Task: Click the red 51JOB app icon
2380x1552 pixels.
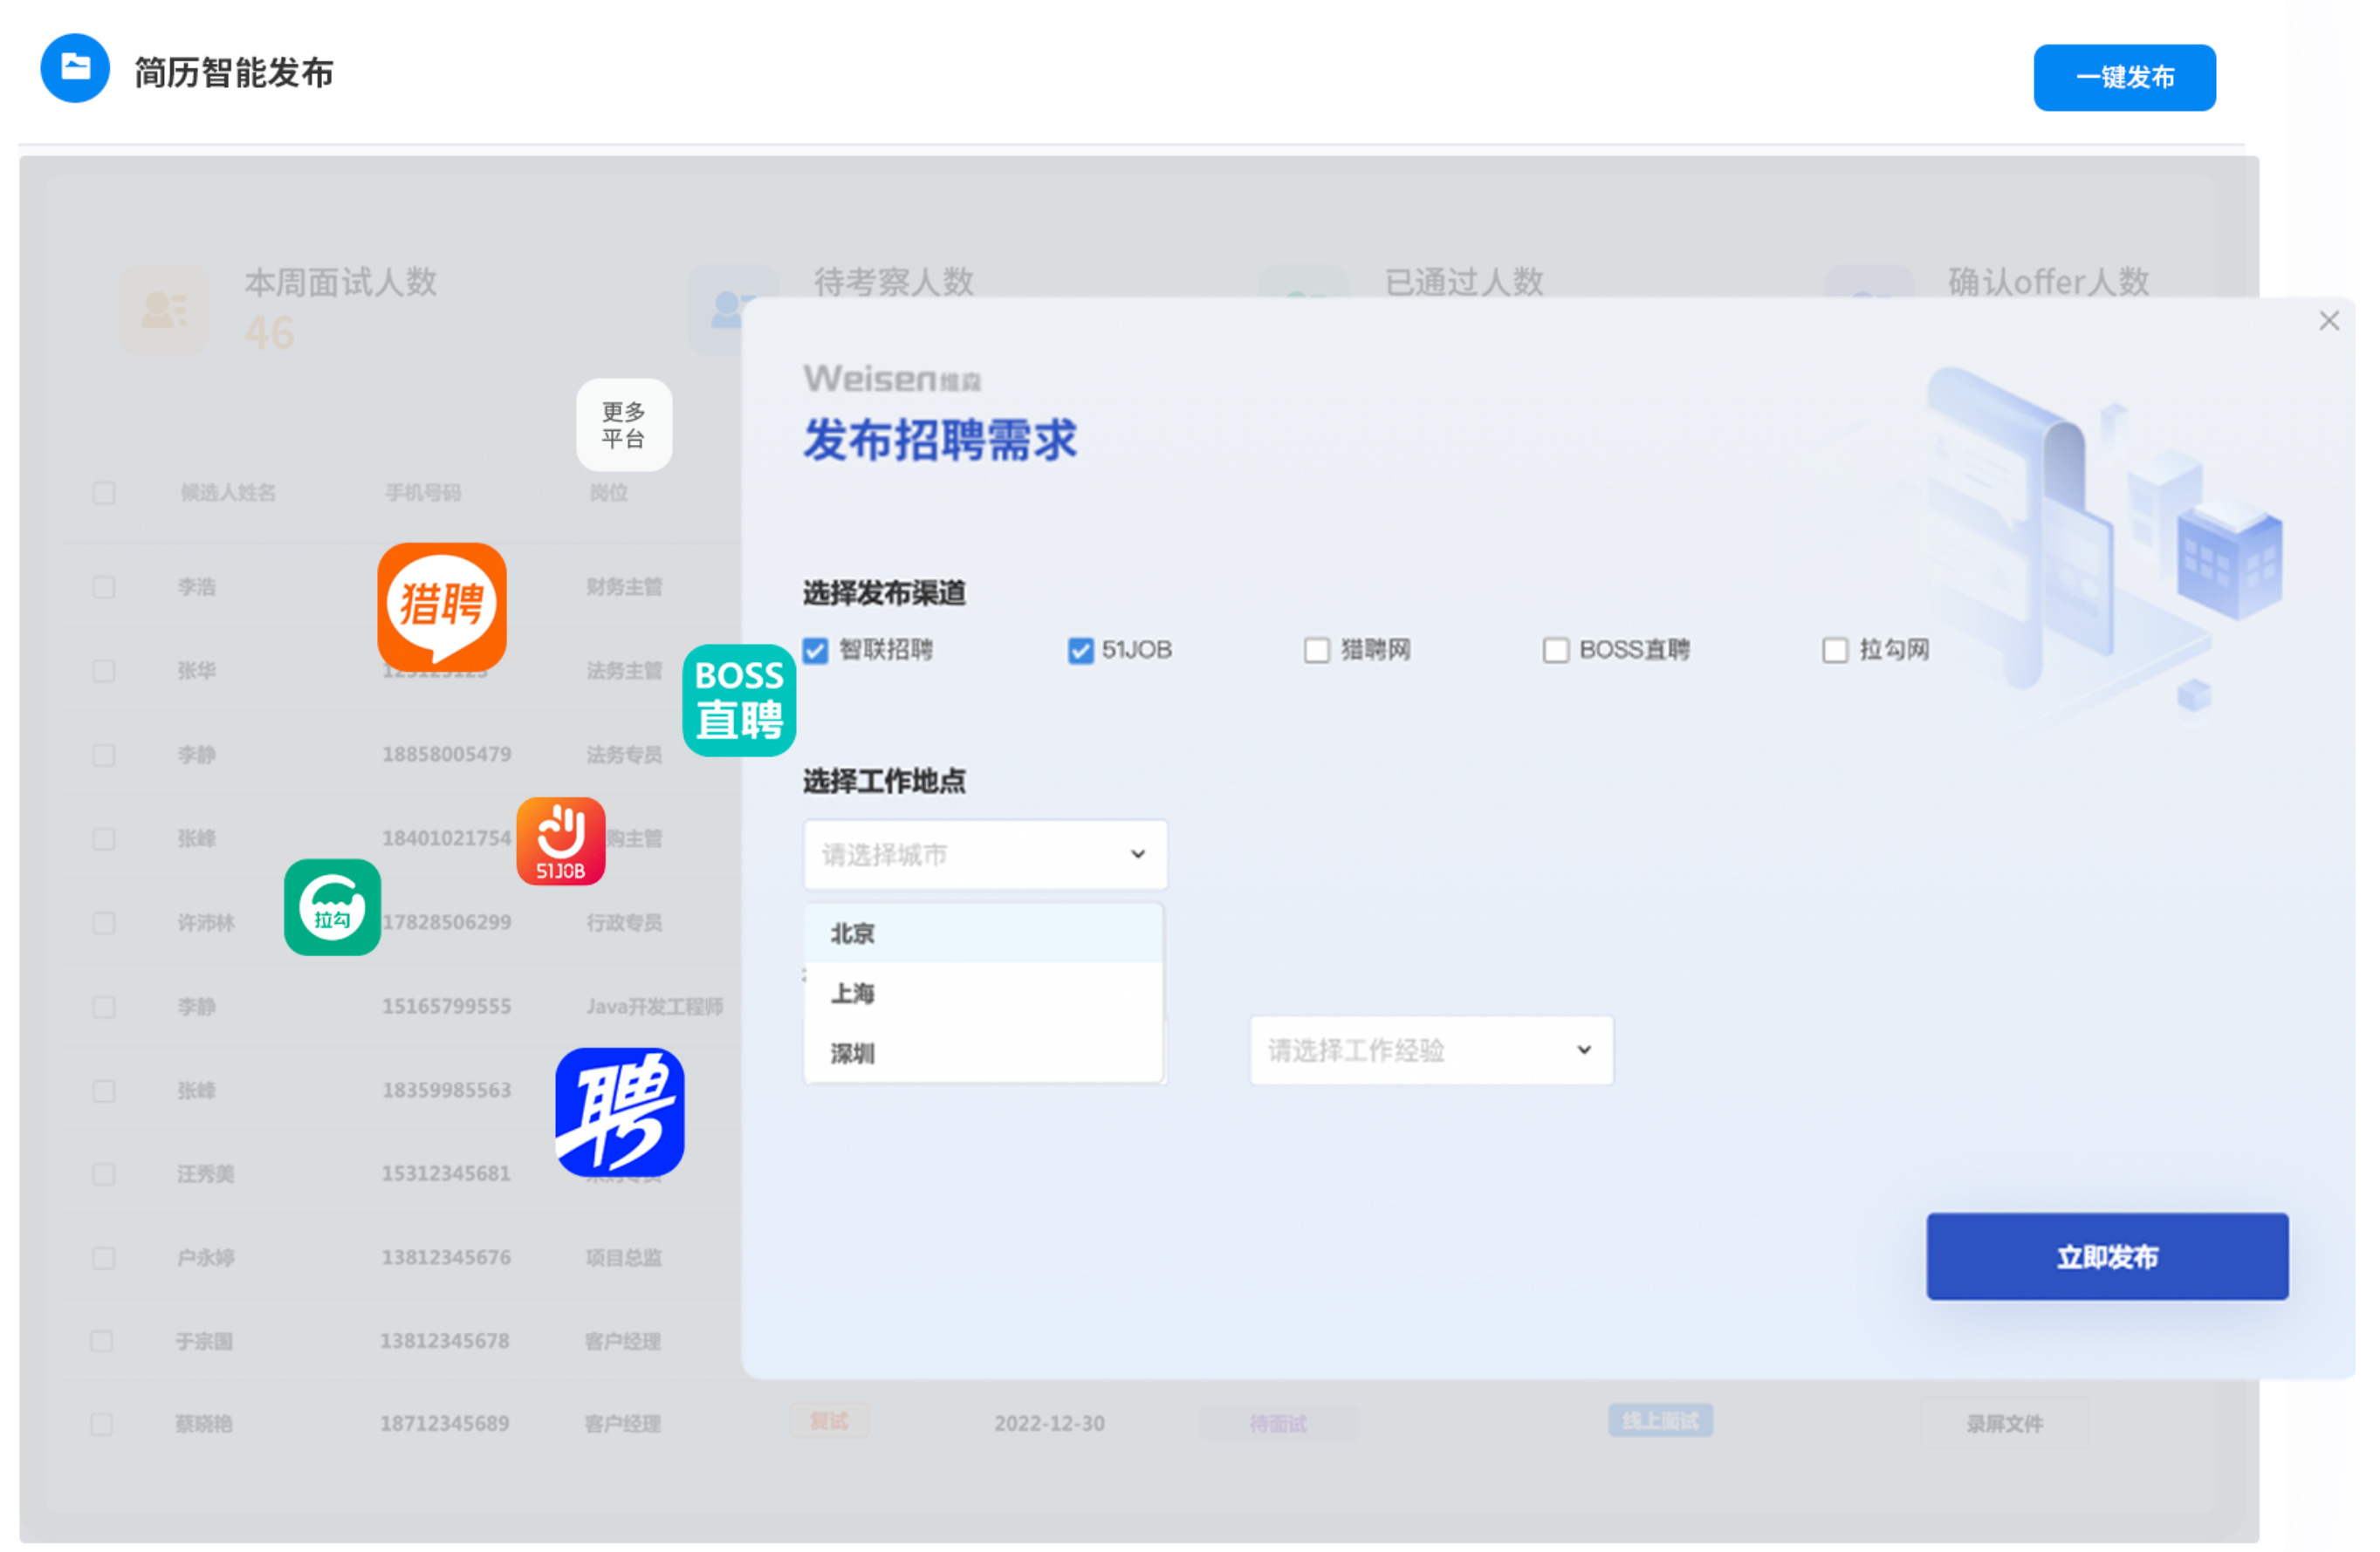Action: tap(561, 842)
